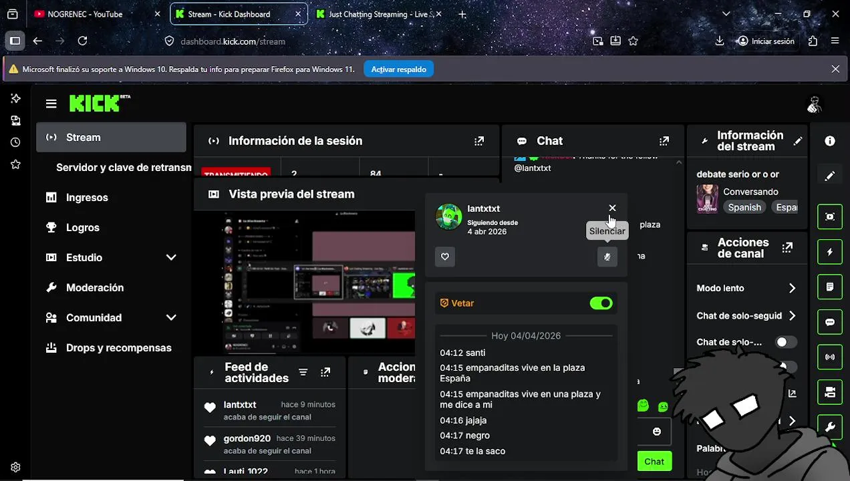Click Iniciar sesión in Firefox toolbar
850x481 pixels.
766,41
